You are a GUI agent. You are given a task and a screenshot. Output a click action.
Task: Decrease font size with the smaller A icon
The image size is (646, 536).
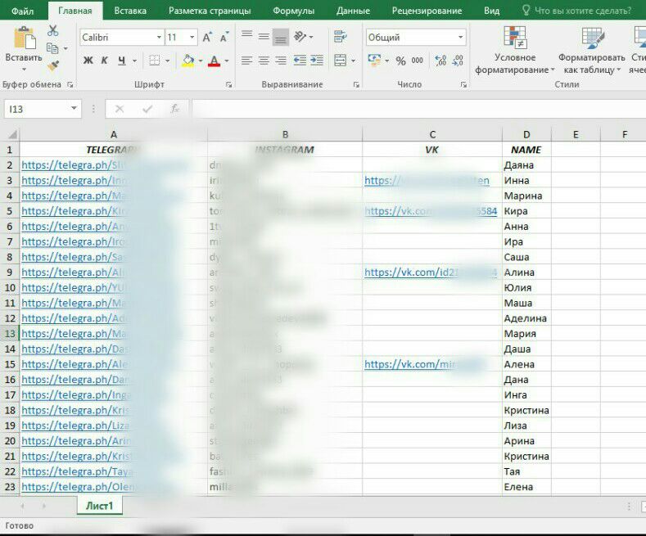click(x=224, y=38)
